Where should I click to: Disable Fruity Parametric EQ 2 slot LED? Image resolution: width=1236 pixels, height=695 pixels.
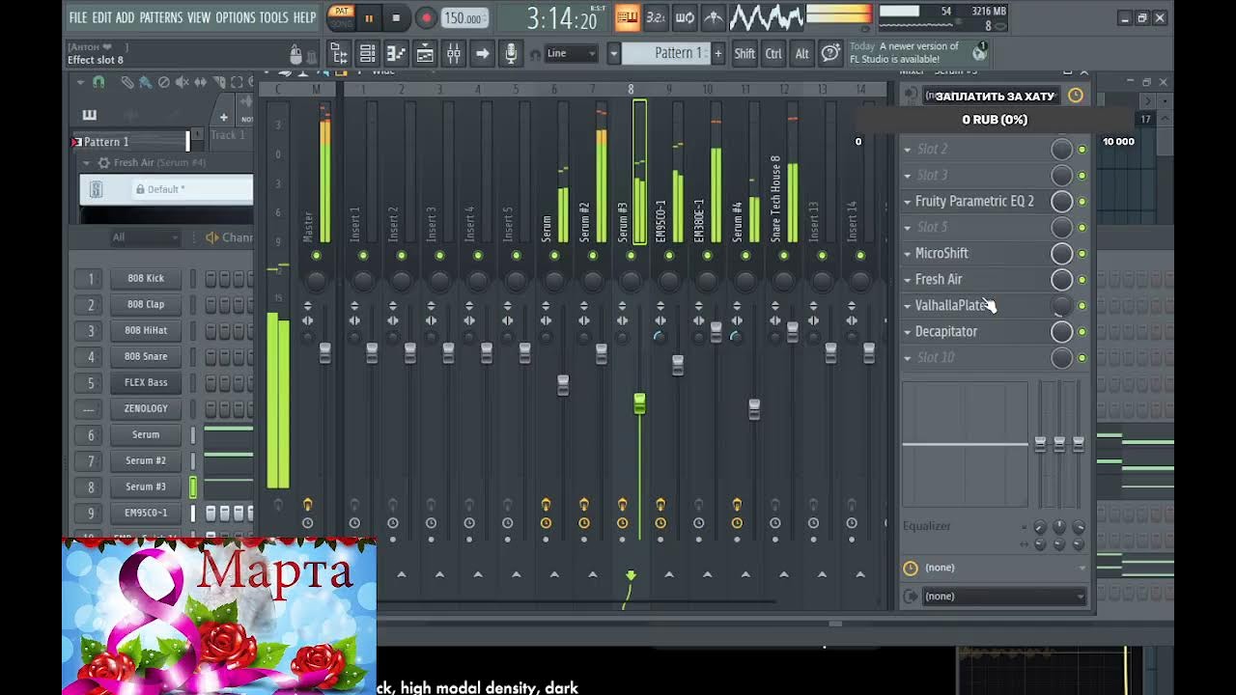pyautogui.click(x=1081, y=202)
